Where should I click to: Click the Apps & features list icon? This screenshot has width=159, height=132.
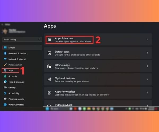49,40
